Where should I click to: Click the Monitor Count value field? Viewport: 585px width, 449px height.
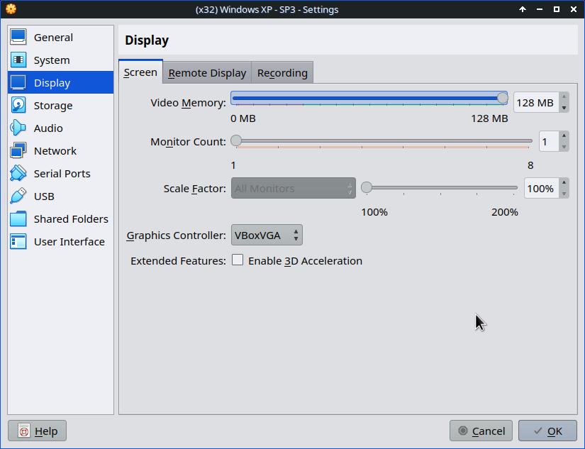click(x=549, y=141)
